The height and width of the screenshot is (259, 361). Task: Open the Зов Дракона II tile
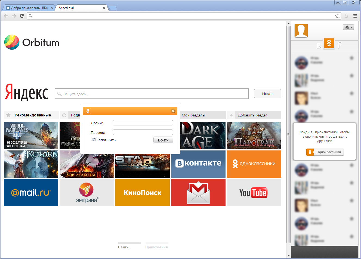87,166
